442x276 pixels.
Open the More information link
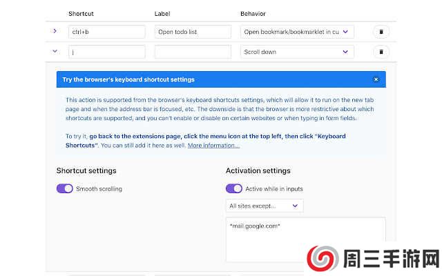pyautogui.click(x=213, y=146)
